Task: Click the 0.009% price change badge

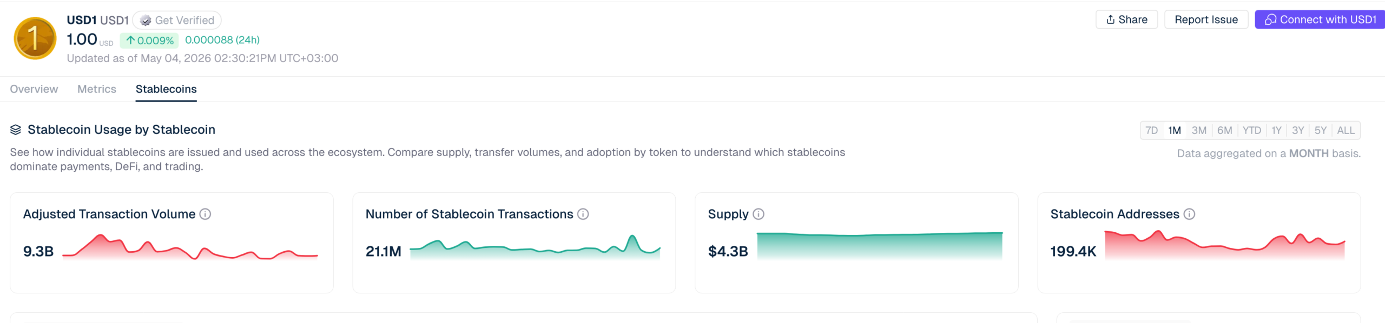Action: point(149,41)
